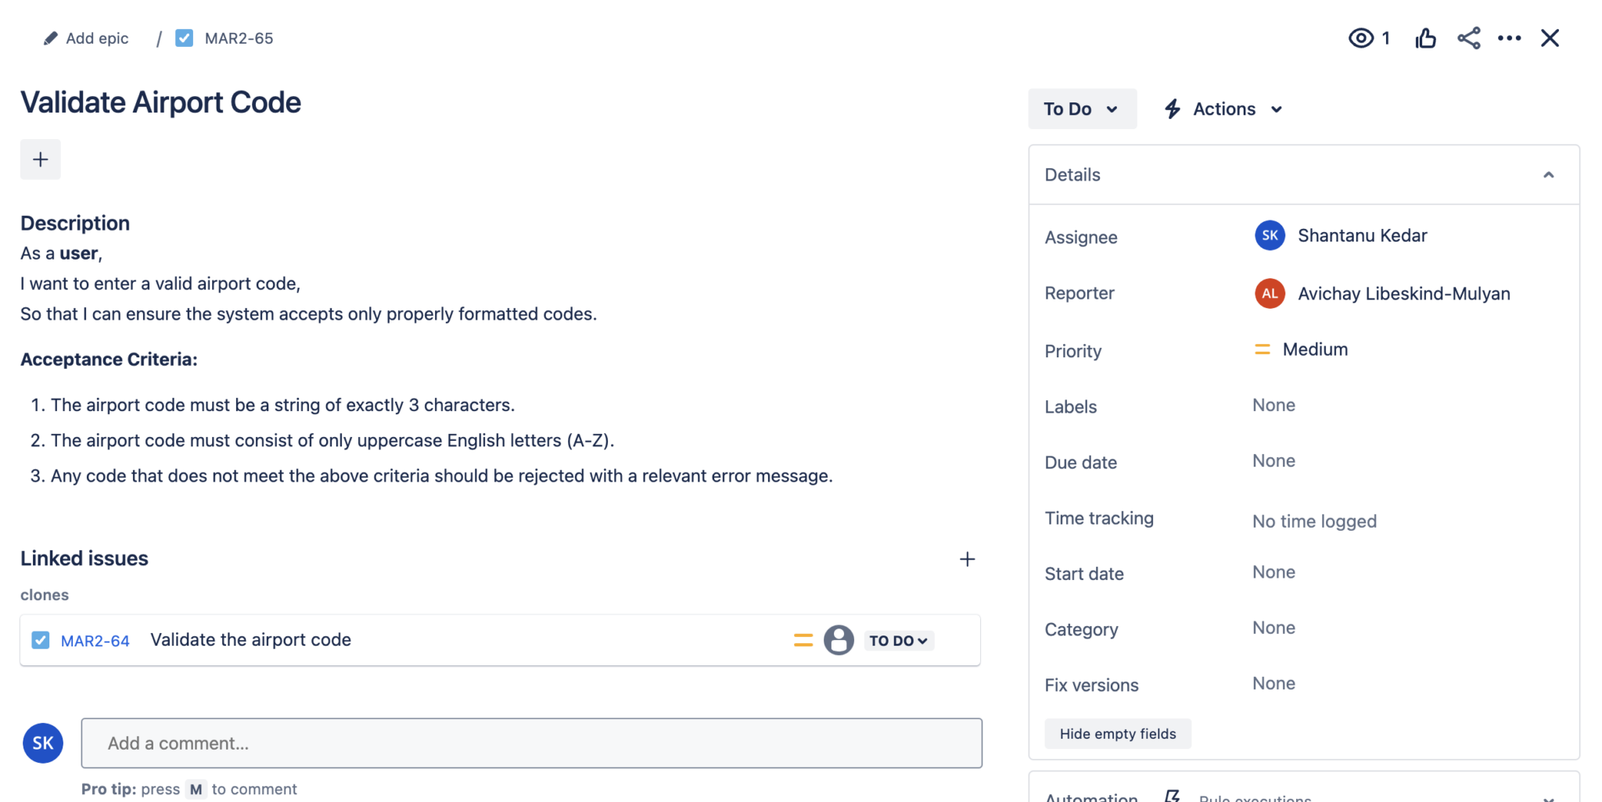This screenshot has width=1602, height=802.
Task: Click the Add epic pencil icon
Action: click(x=50, y=37)
